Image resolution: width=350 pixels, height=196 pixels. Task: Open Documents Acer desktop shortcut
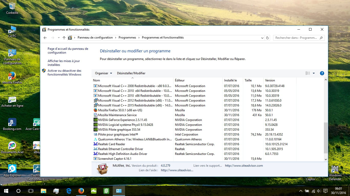12,148
